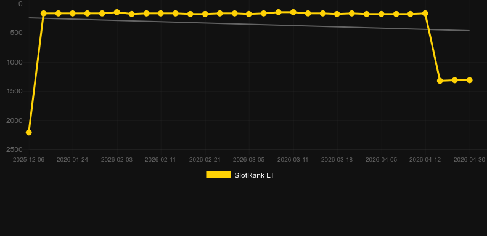This screenshot has height=236, width=487.
Task: Click the x-axis label 2025-12-06
Action: [28, 160]
